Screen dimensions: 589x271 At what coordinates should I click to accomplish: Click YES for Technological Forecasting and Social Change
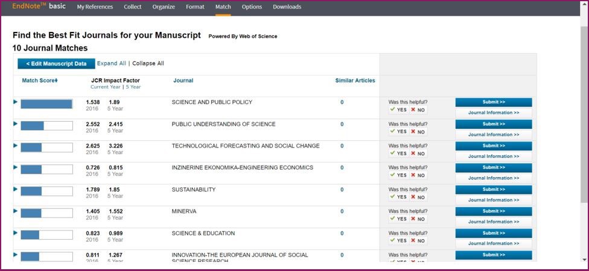coord(398,154)
